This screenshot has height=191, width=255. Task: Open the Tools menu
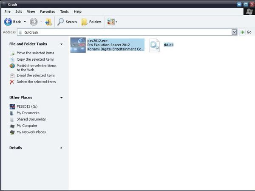coord(64,11)
